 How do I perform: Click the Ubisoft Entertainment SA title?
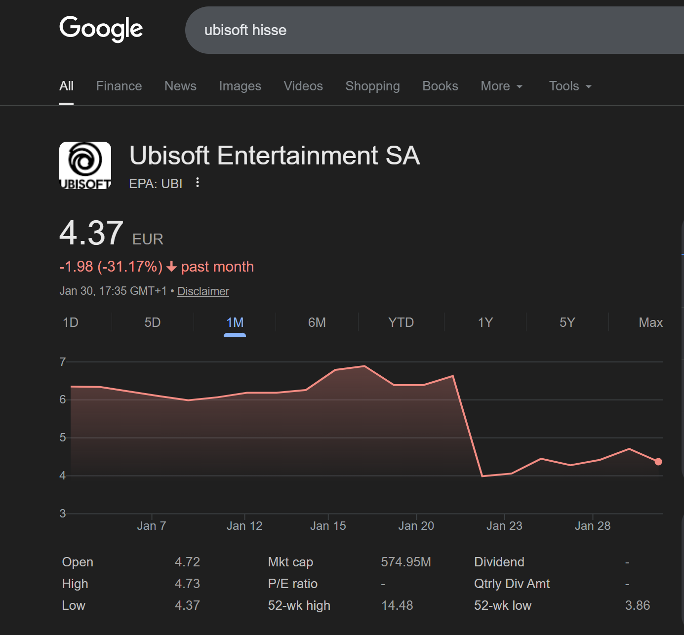pos(275,156)
